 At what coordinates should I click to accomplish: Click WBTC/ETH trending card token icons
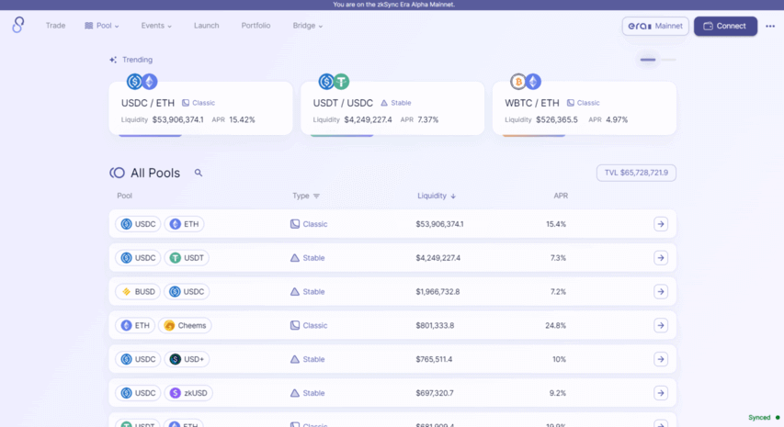[x=526, y=82]
